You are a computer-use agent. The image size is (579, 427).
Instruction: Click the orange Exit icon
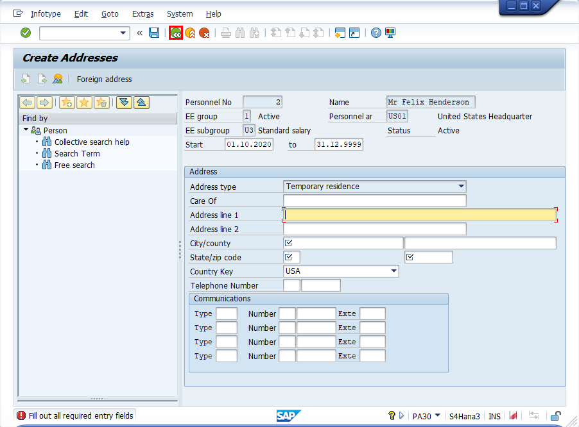click(x=190, y=33)
